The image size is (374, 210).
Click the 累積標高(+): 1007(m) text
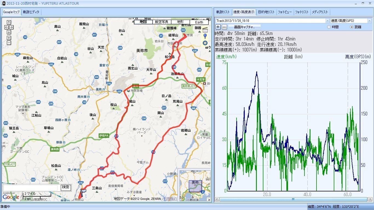coord(236,50)
